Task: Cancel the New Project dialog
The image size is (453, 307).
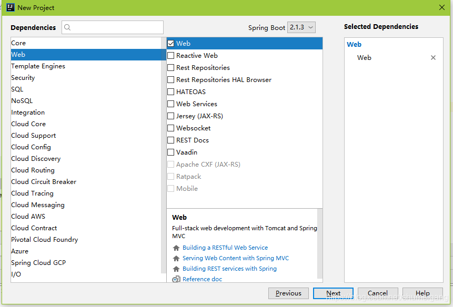Action: coord(378,293)
